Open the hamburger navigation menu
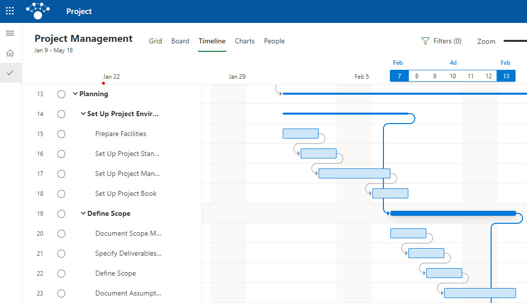Viewport: 527px width, 303px height. tap(10, 33)
